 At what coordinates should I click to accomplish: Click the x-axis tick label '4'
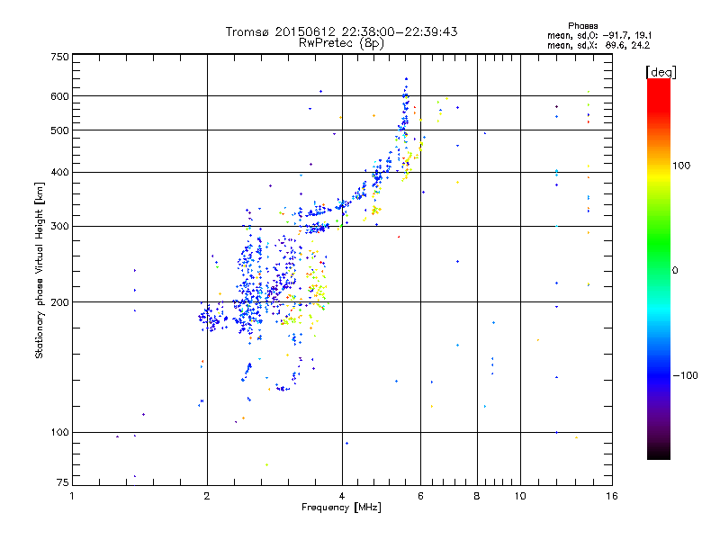[x=342, y=496]
